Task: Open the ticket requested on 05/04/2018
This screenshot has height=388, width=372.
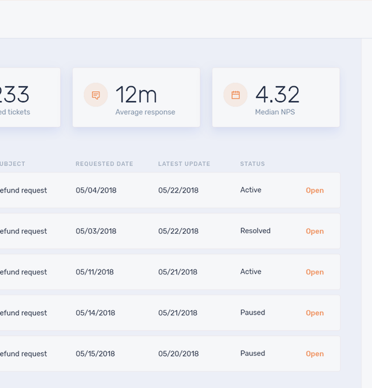Action: pyautogui.click(x=314, y=190)
